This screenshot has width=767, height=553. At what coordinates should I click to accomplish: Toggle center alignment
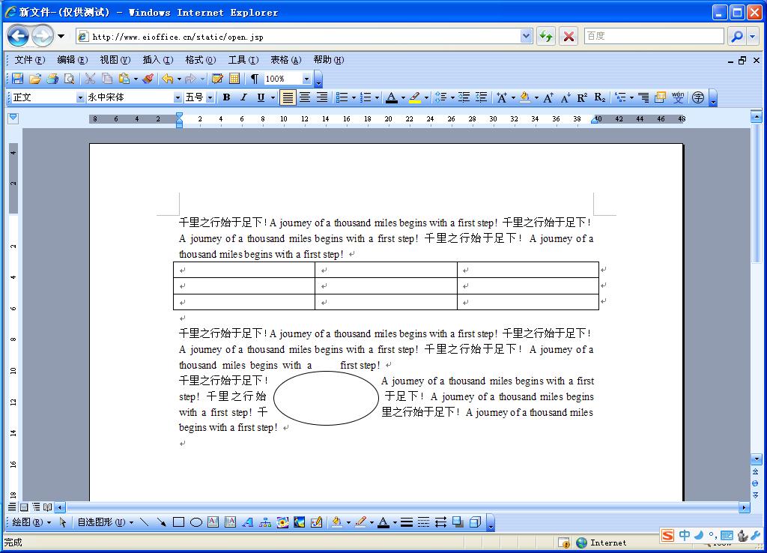(x=305, y=97)
